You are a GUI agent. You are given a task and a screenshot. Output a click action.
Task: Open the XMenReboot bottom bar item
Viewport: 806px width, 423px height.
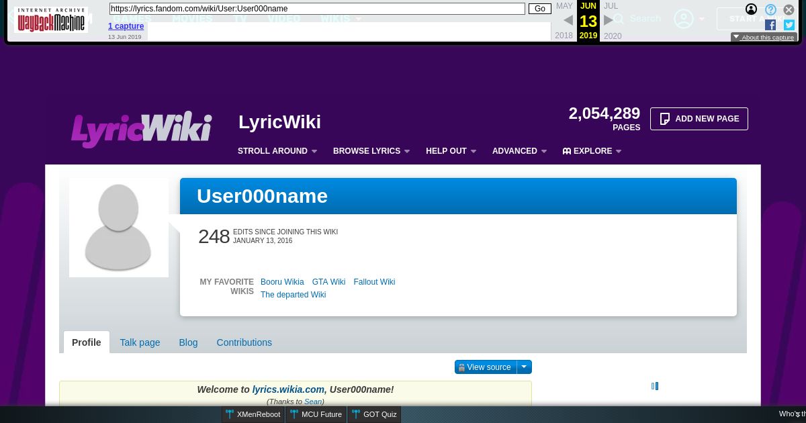tap(253, 414)
